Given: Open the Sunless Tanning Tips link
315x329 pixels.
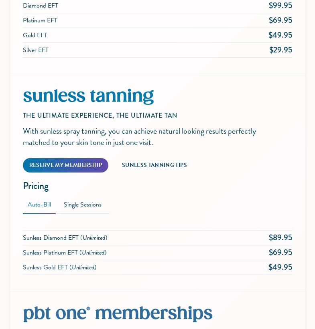Looking at the screenshot, I should pyautogui.click(x=154, y=165).
